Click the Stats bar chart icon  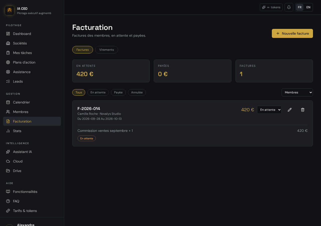pos(8,131)
